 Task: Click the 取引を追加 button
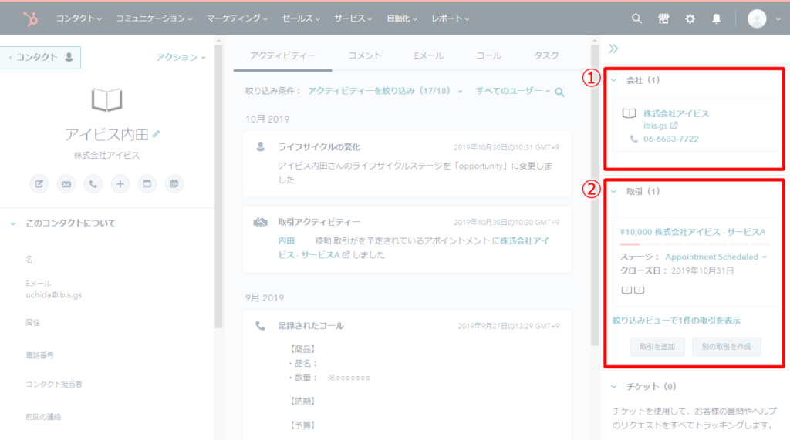657,346
